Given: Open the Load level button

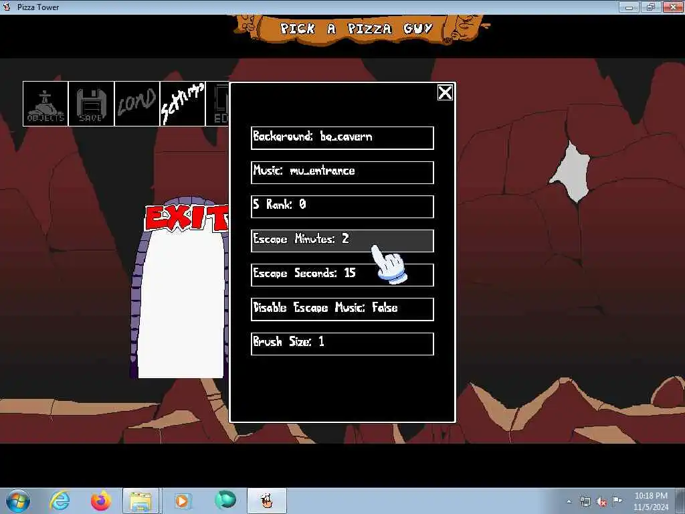Looking at the screenshot, I should [137, 104].
